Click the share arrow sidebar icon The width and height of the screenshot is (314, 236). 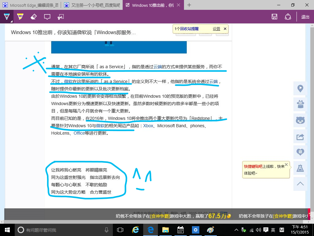[x=300, y=136]
